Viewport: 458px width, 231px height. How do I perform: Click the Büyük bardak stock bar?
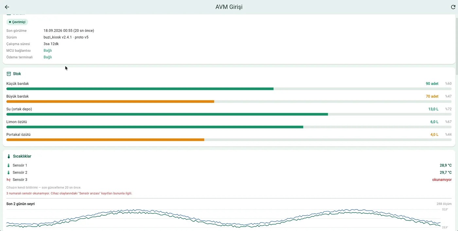pos(229,102)
